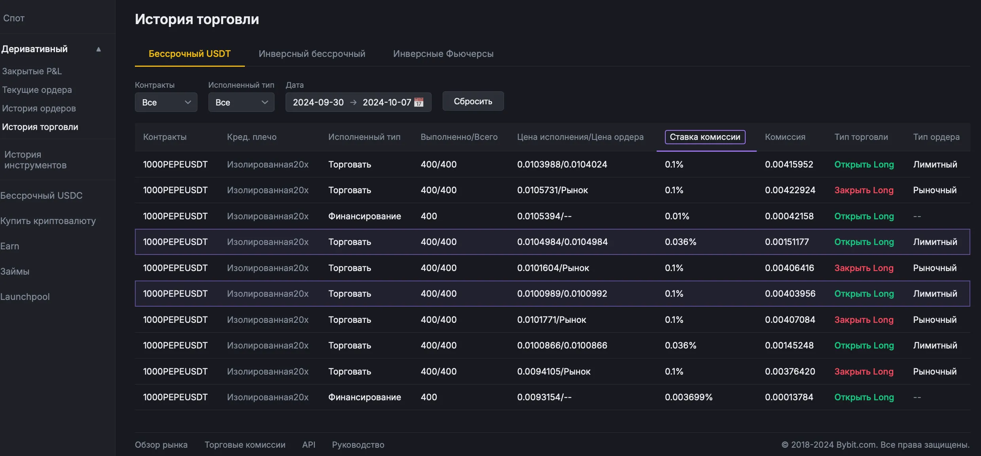Screen dimensions: 981x456
Task: Click the Ставка комиссии column header
Action: click(705, 137)
